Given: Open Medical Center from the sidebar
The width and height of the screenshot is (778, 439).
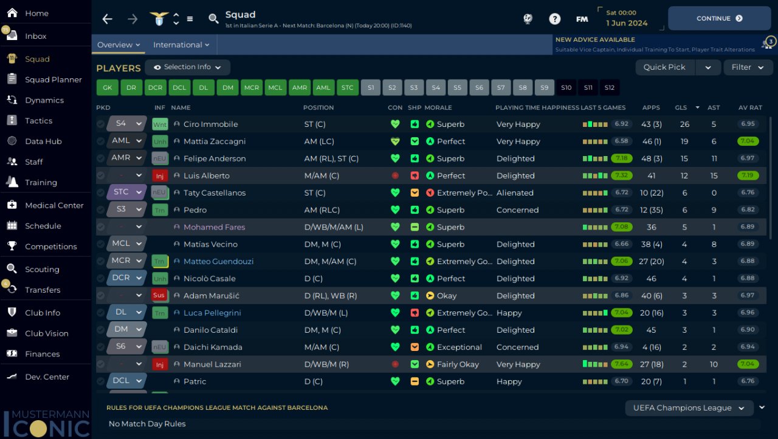Looking at the screenshot, I should [x=54, y=205].
